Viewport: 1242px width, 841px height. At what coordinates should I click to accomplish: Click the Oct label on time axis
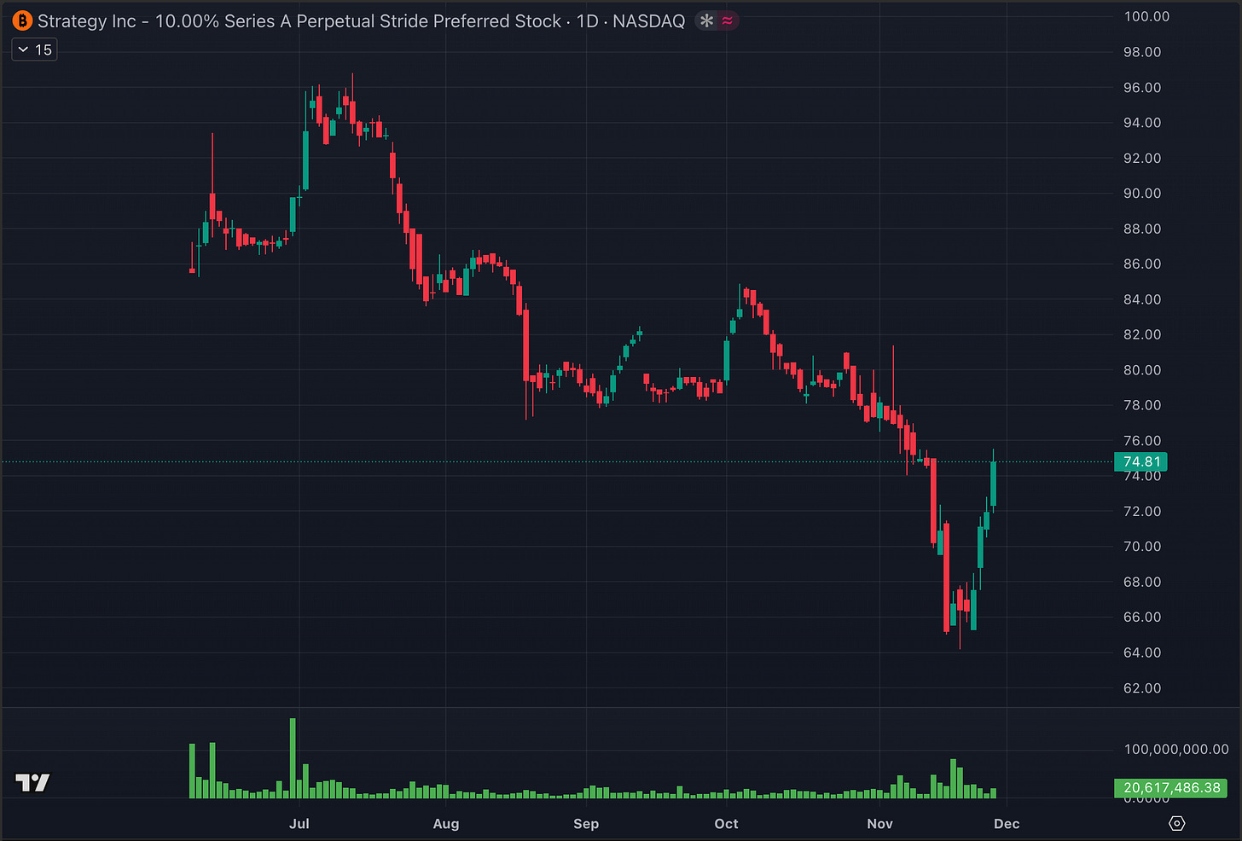point(726,823)
